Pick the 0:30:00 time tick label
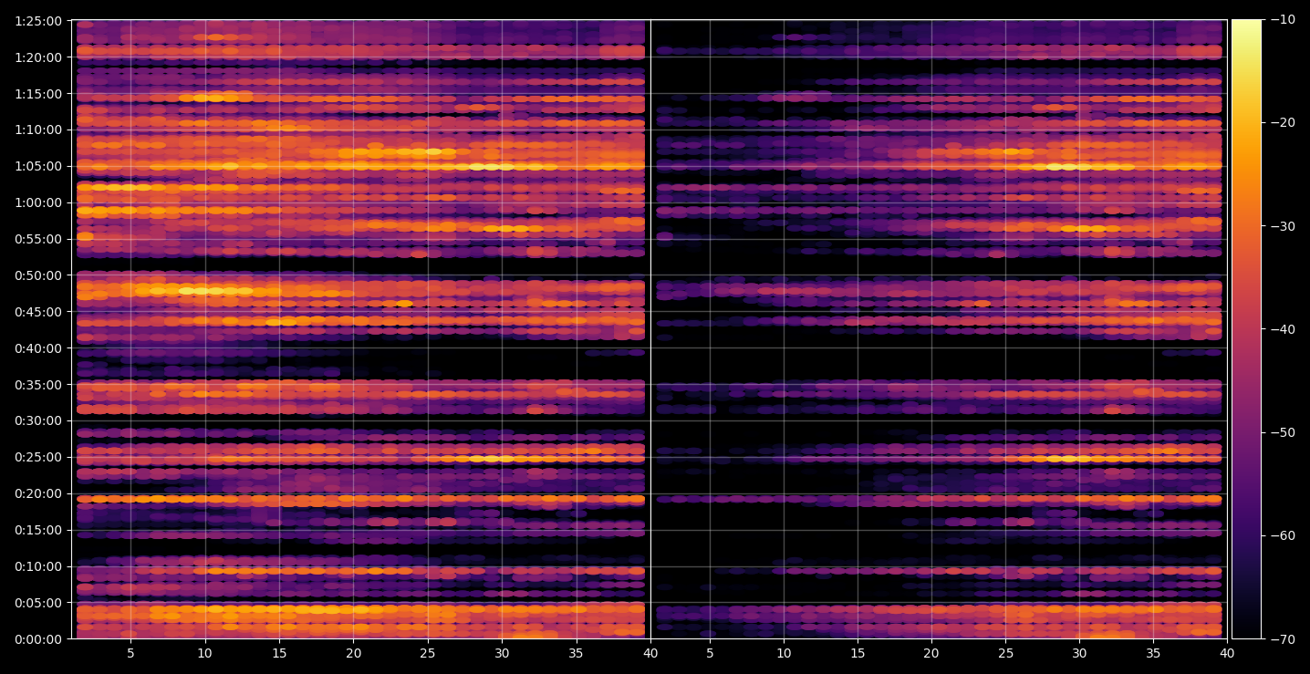The width and height of the screenshot is (1310, 674). click(38, 420)
